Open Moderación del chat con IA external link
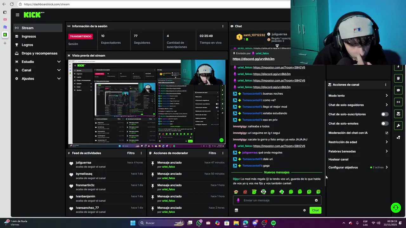The height and width of the screenshot is (228, 406). (x=387, y=133)
